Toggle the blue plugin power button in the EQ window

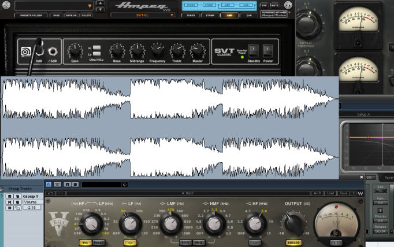coord(49,185)
